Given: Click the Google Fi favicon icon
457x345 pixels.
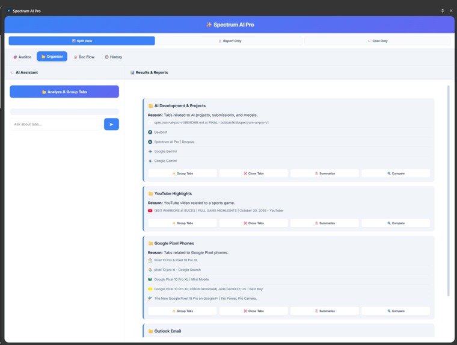Looking at the screenshot, I should [150, 298].
